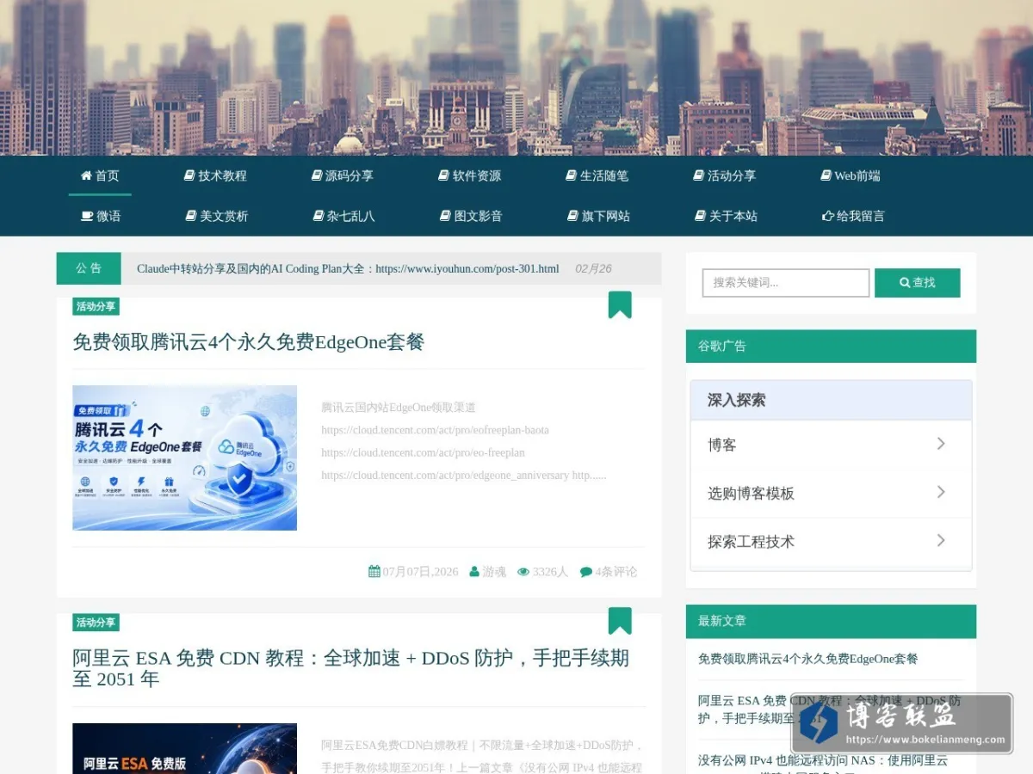1033x774 pixels.
Task: Open the 技术教程 menu item
Action: [215, 175]
